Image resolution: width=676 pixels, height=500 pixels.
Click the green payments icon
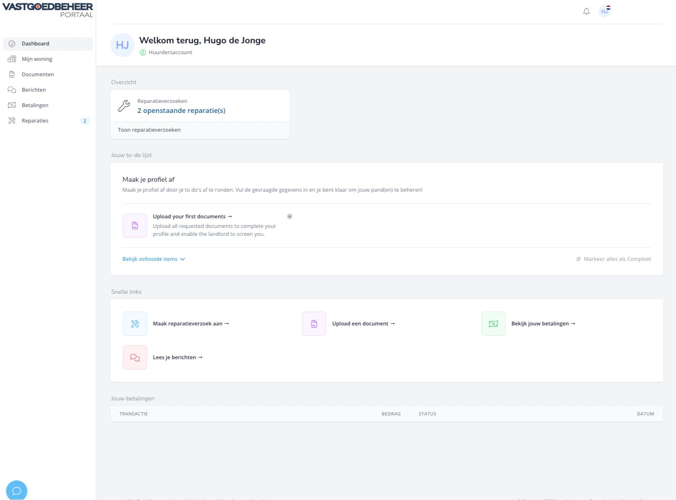493,324
